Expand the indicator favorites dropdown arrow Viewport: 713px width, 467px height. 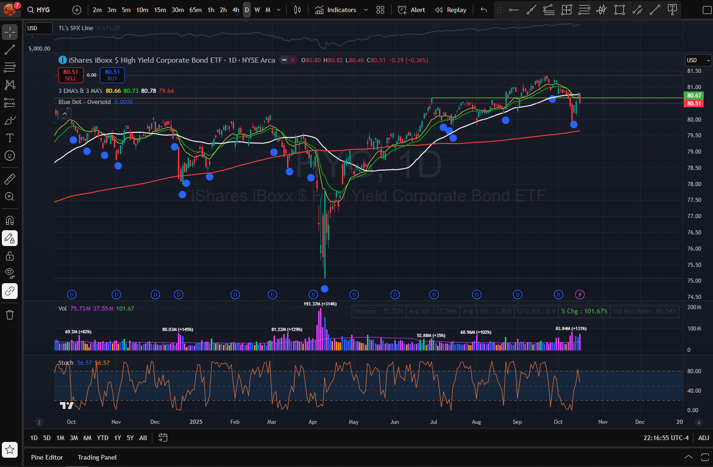tap(366, 10)
